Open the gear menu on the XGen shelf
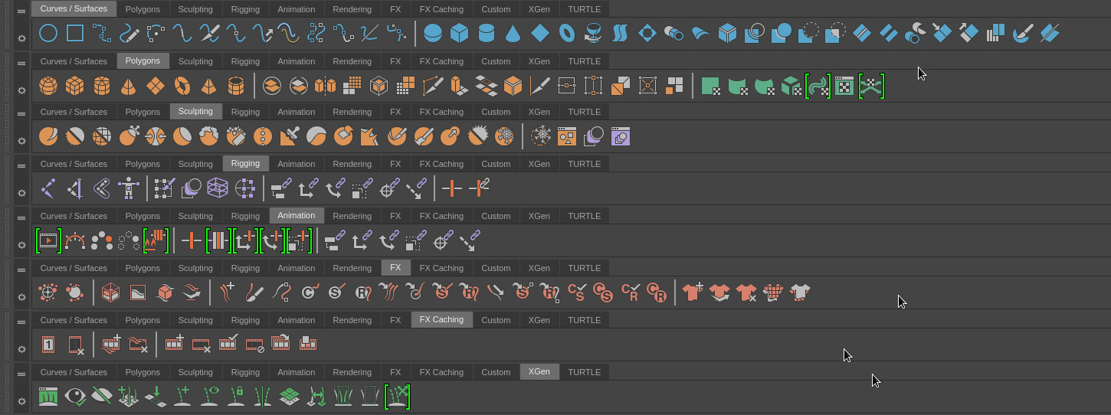The image size is (1111, 415). click(x=21, y=401)
